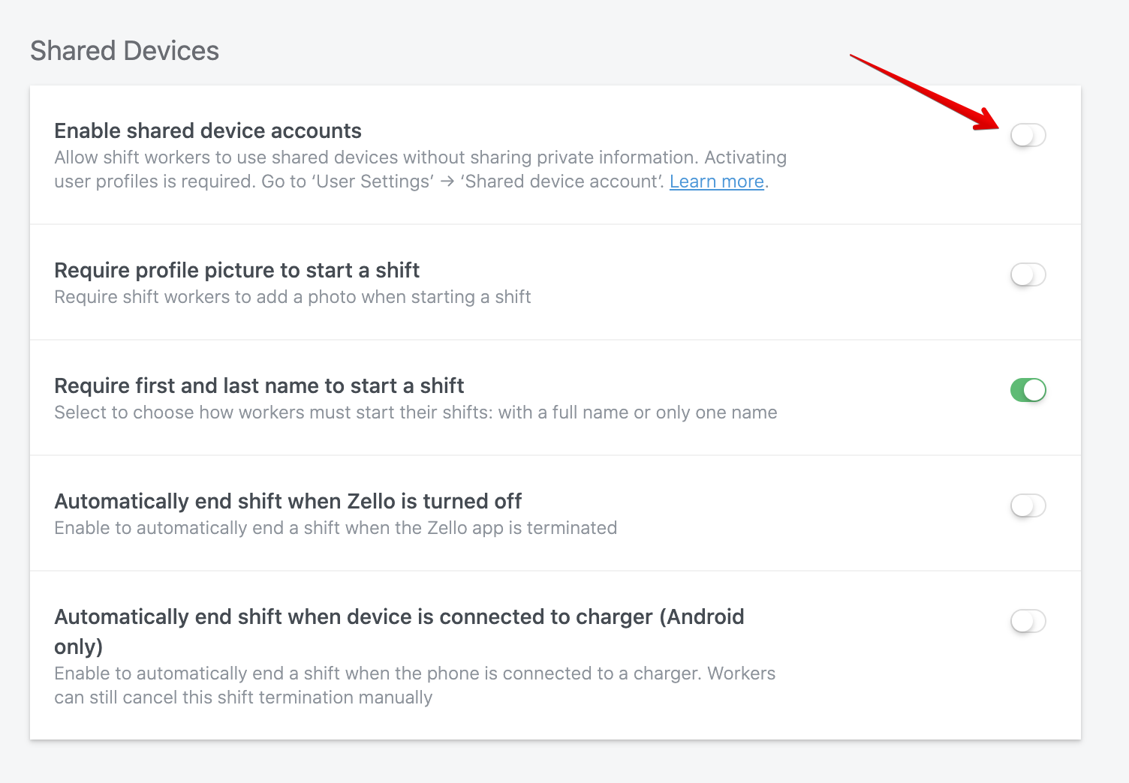Select the Zello turn-off shift setting description
1129x783 pixels.
[335, 527]
